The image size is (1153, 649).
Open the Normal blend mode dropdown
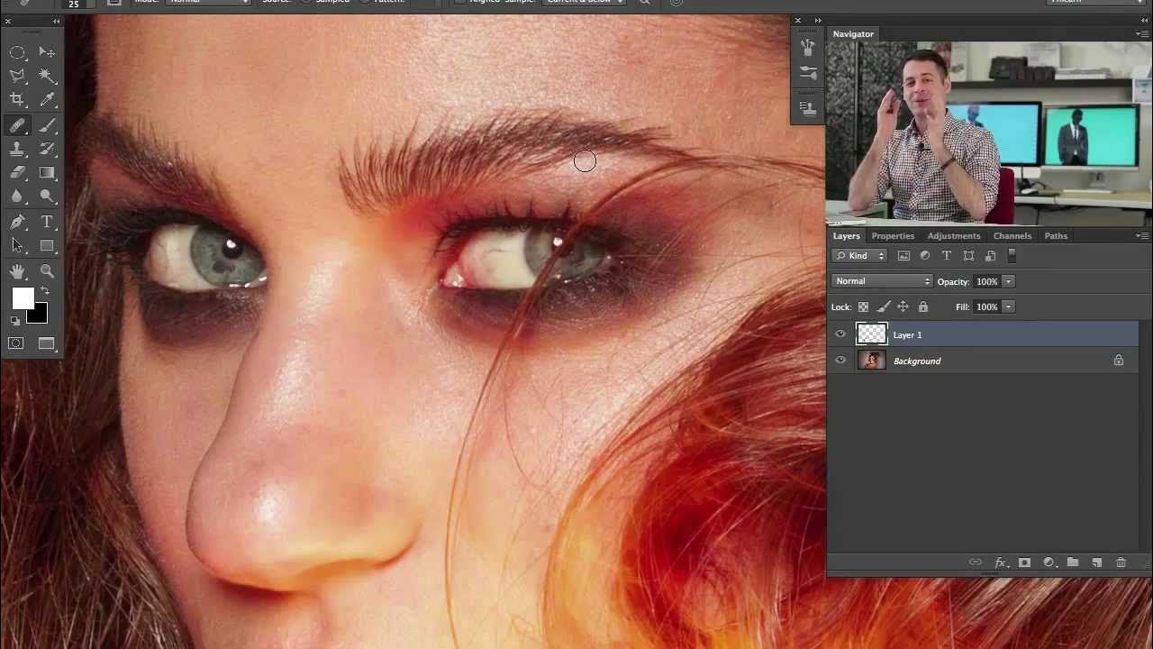(882, 281)
